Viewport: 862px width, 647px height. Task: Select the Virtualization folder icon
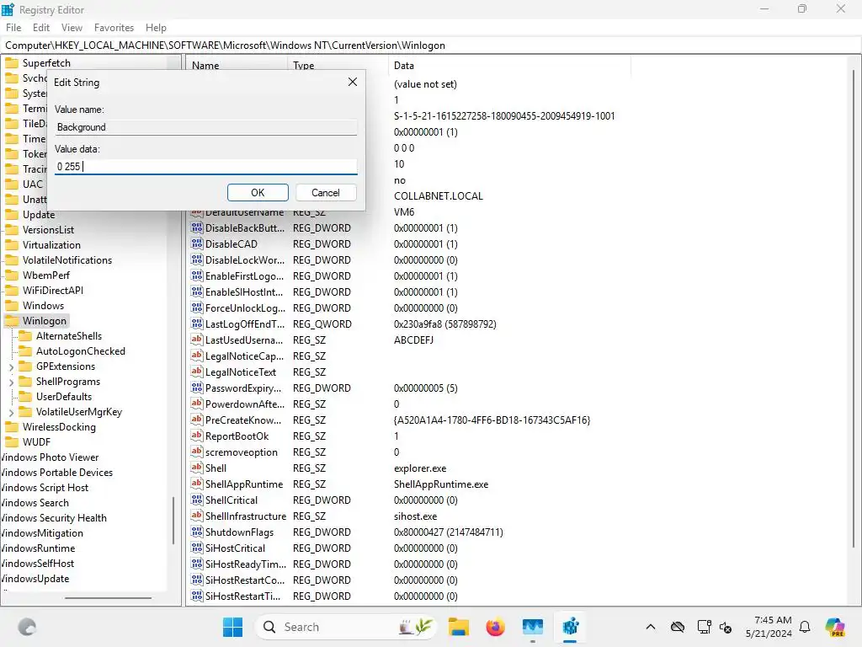coord(12,245)
